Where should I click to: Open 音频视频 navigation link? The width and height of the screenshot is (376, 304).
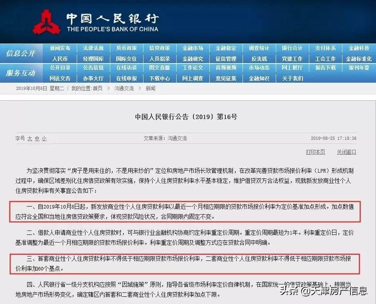tap(226, 68)
